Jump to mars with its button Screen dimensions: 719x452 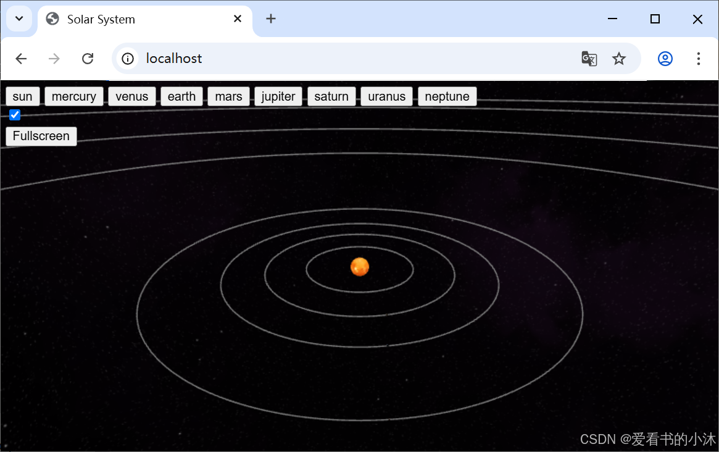(228, 96)
